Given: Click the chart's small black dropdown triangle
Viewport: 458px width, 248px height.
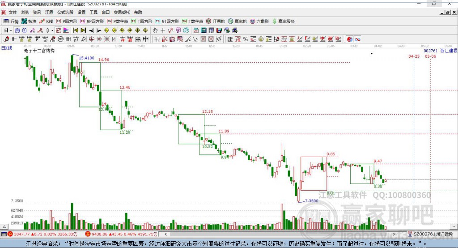Looking at the screenshot, I should 372,54.
